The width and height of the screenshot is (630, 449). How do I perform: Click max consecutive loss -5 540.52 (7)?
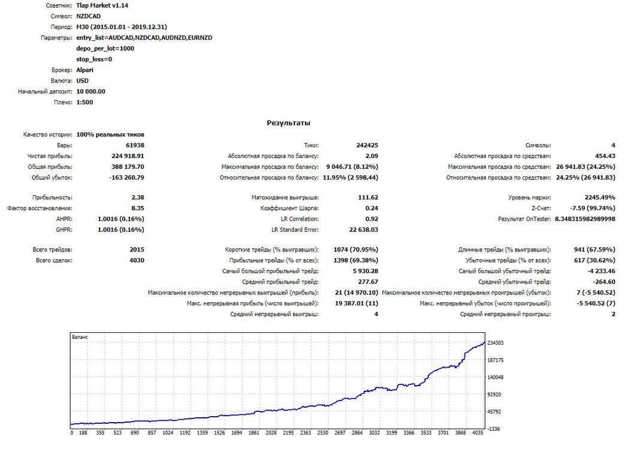click(596, 304)
